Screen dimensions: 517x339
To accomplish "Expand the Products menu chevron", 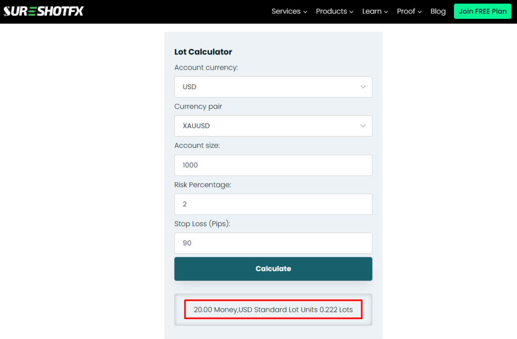I will click(x=351, y=12).
